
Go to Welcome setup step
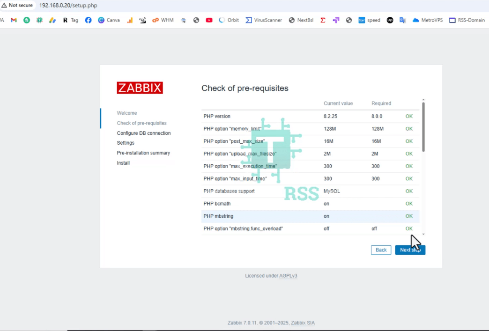pyautogui.click(x=127, y=113)
